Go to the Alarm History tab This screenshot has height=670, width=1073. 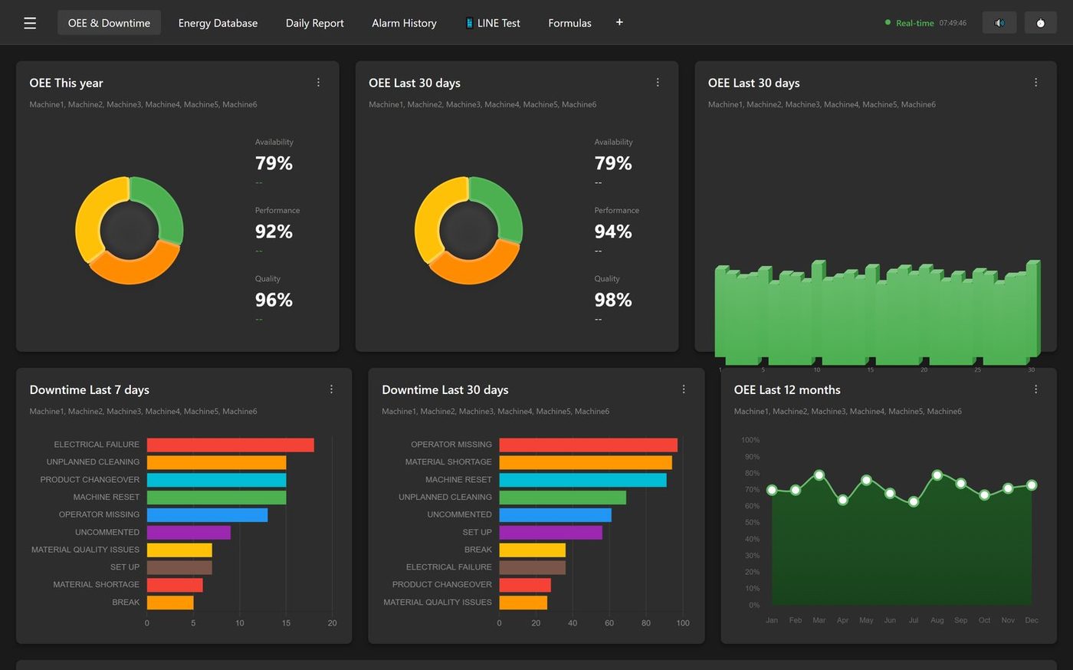(x=404, y=23)
